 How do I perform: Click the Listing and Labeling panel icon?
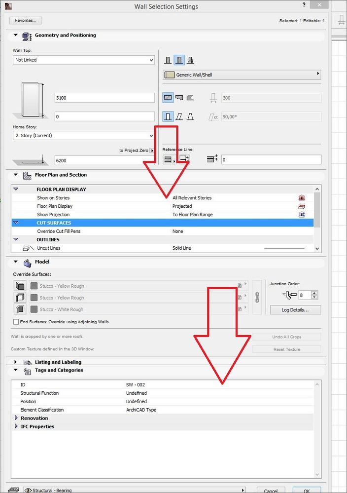[27, 362]
